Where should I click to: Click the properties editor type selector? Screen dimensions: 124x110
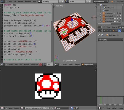click(x=100, y=31)
